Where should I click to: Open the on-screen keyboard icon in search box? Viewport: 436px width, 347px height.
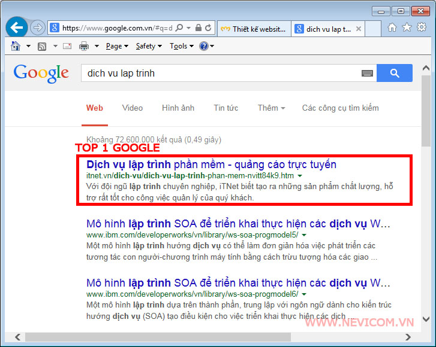[367, 73]
